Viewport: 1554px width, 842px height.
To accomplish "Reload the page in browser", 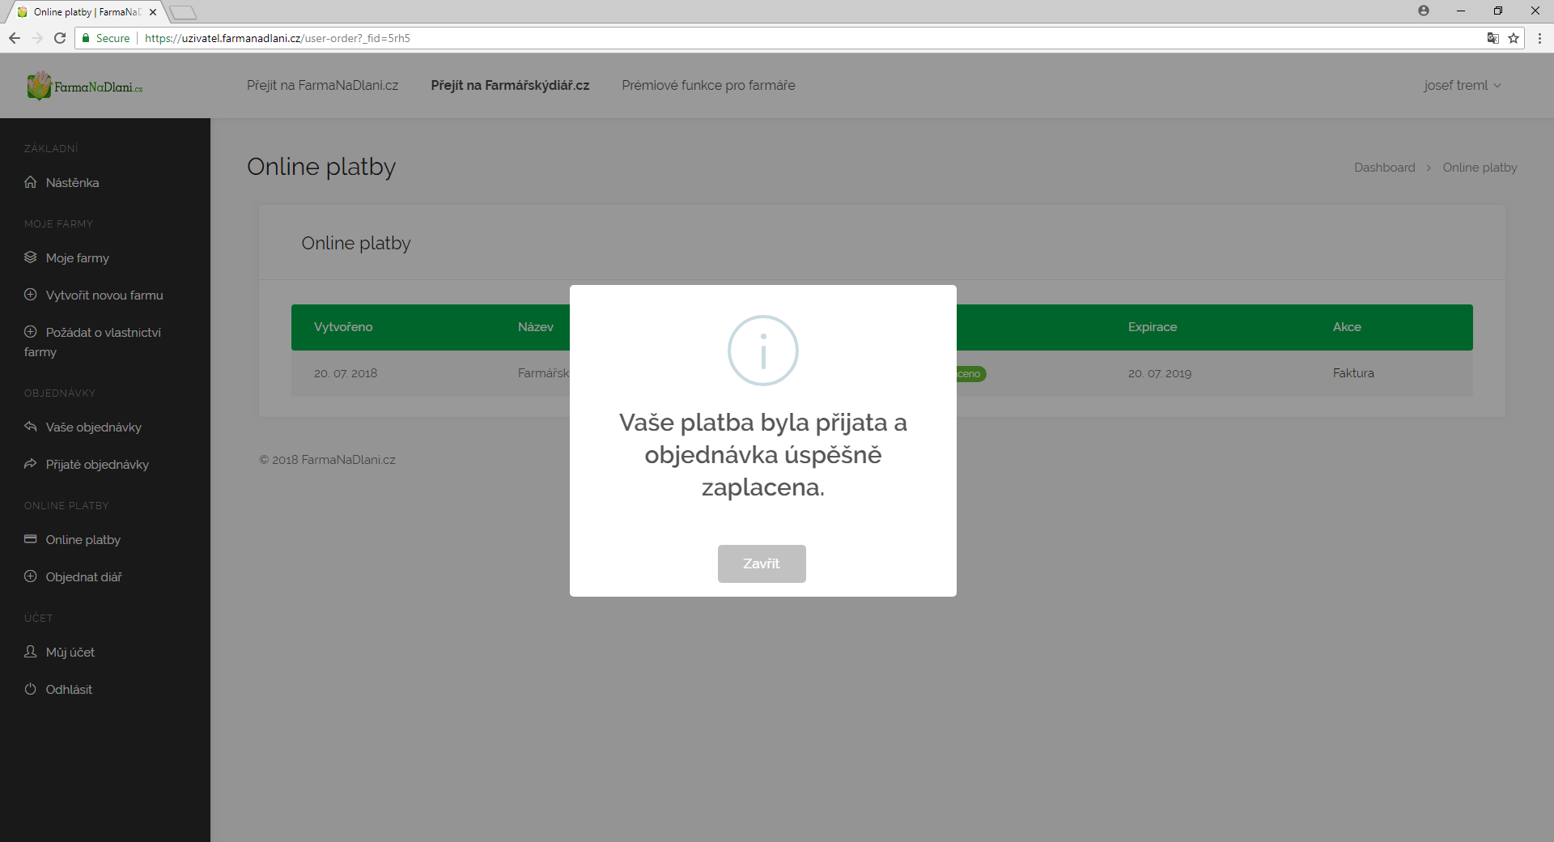I will coord(60,38).
